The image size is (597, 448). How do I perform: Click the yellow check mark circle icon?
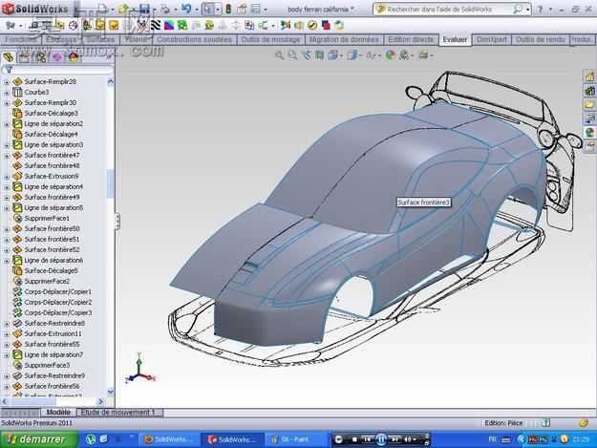point(312,26)
